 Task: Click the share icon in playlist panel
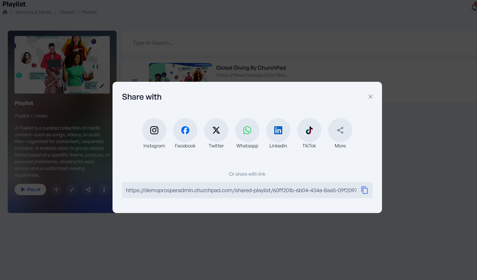click(x=88, y=189)
